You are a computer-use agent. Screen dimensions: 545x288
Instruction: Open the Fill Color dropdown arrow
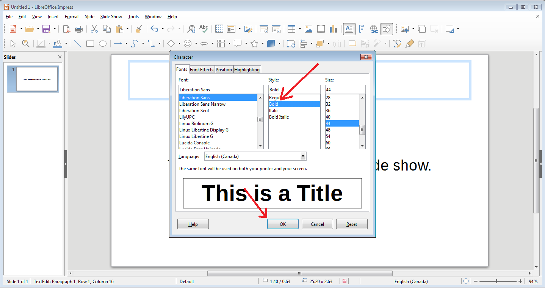pyautogui.click(x=66, y=44)
